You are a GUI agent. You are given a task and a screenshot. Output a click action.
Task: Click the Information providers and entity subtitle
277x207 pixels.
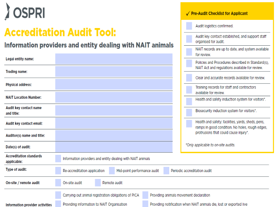click(89, 45)
